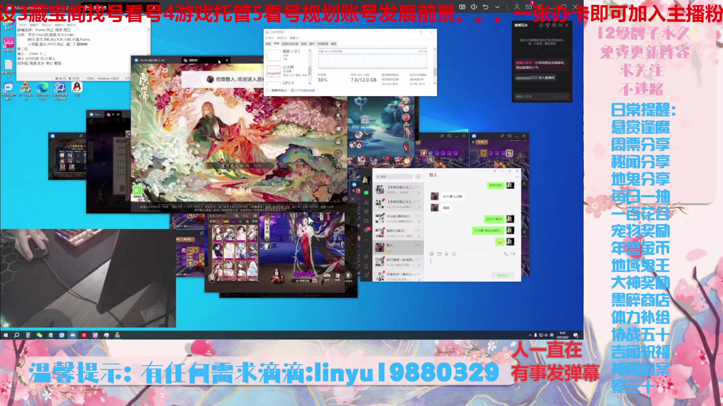The height and width of the screenshot is (406, 723).
Task: Open 格式(O) menu in Notepad
Action: click(47, 25)
